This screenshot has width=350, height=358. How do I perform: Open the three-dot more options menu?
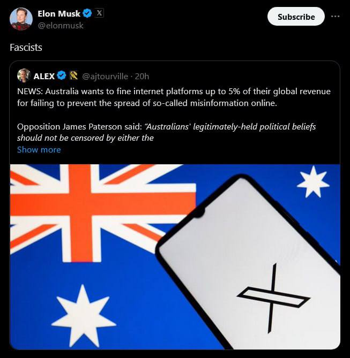click(336, 16)
